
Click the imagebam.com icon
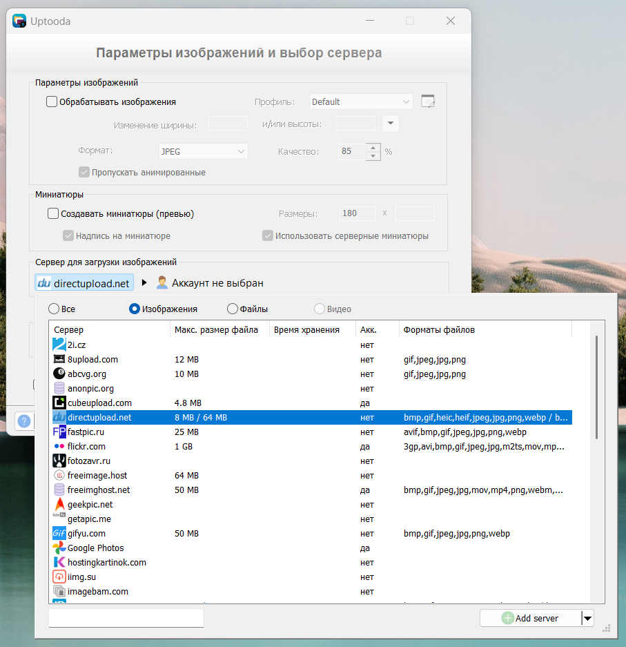[59, 591]
